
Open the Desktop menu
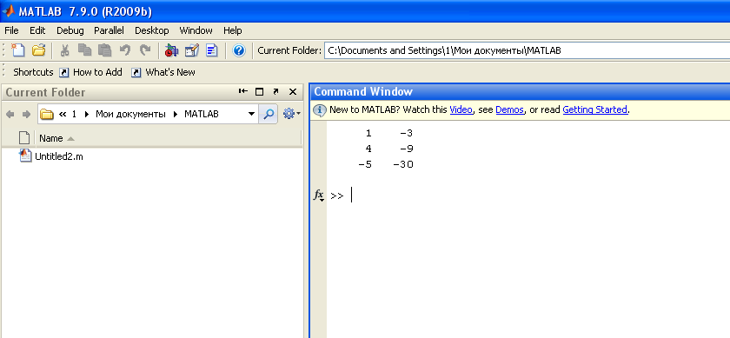[x=152, y=30]
